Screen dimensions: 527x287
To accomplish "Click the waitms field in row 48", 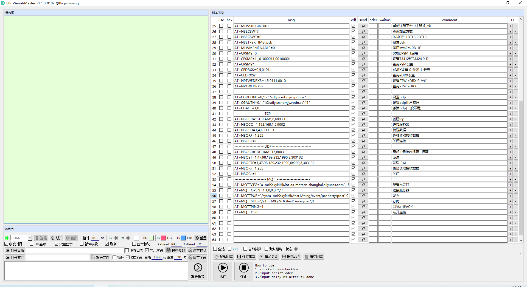I will tap(385, 152).
